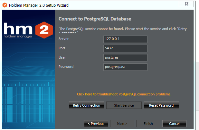
Task: Go back with the Previous button
Action: click(x=96, y=124)
